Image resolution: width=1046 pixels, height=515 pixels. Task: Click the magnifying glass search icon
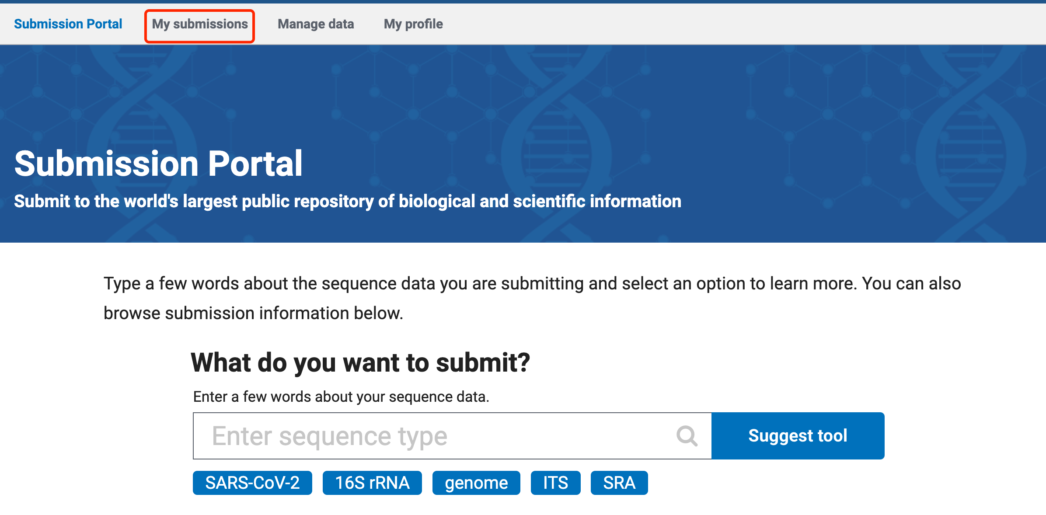[687, 436]
